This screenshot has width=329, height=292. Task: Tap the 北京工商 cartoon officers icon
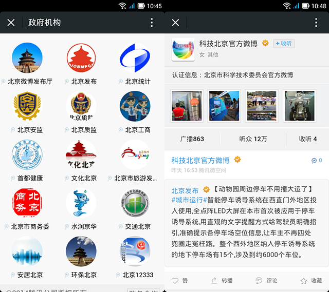click(135, 106)
